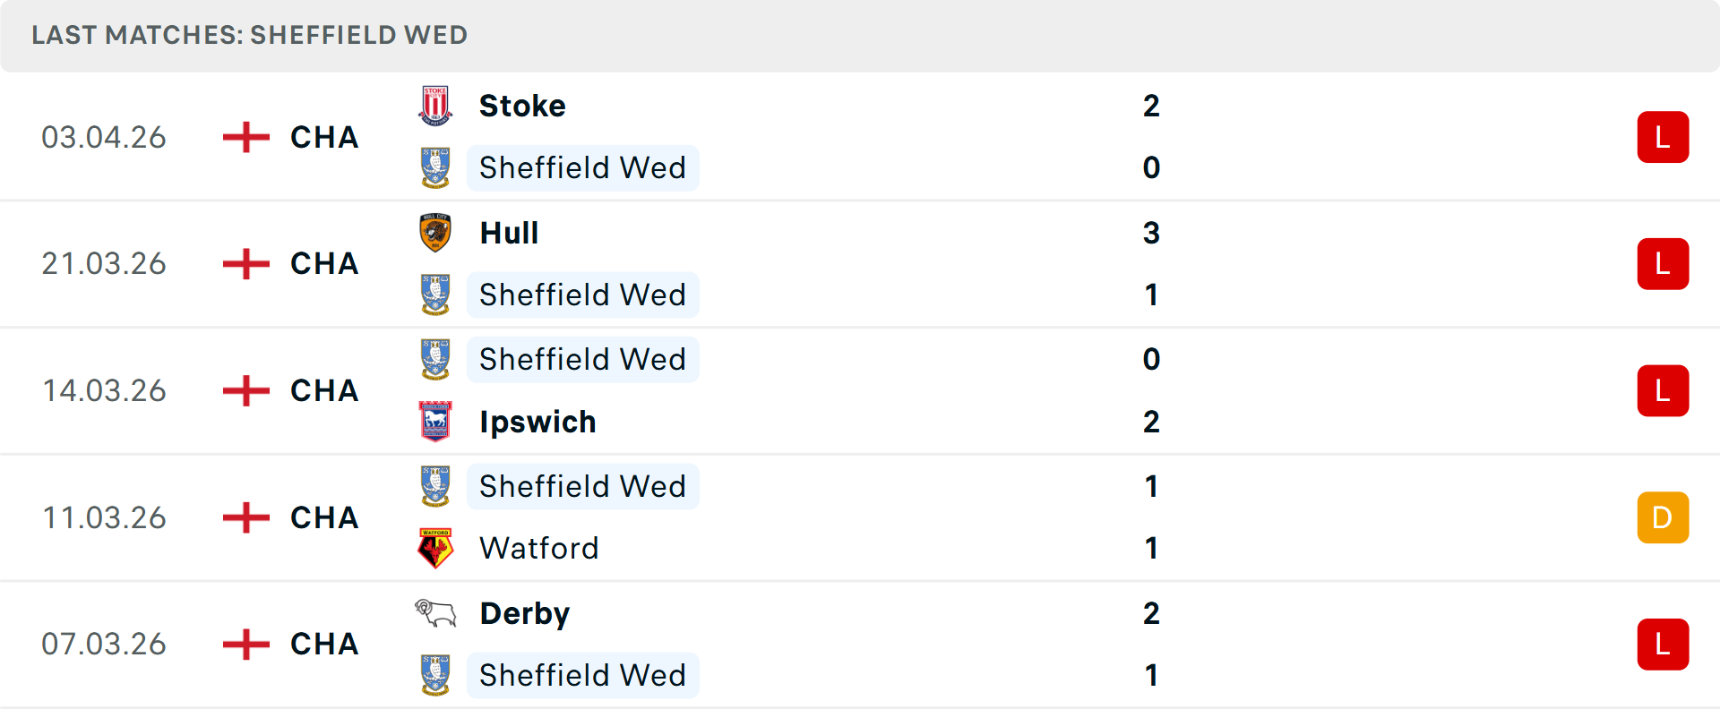Click the Watford club crest icon
The height and width of the screenshot is (709, 1720).
[436, 548]
